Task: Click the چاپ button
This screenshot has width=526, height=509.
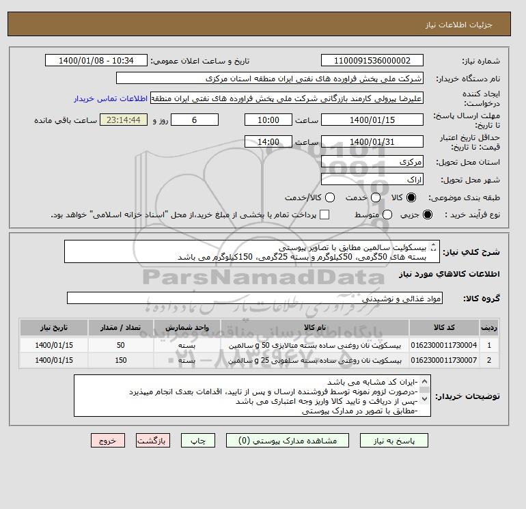Action: 198,441
